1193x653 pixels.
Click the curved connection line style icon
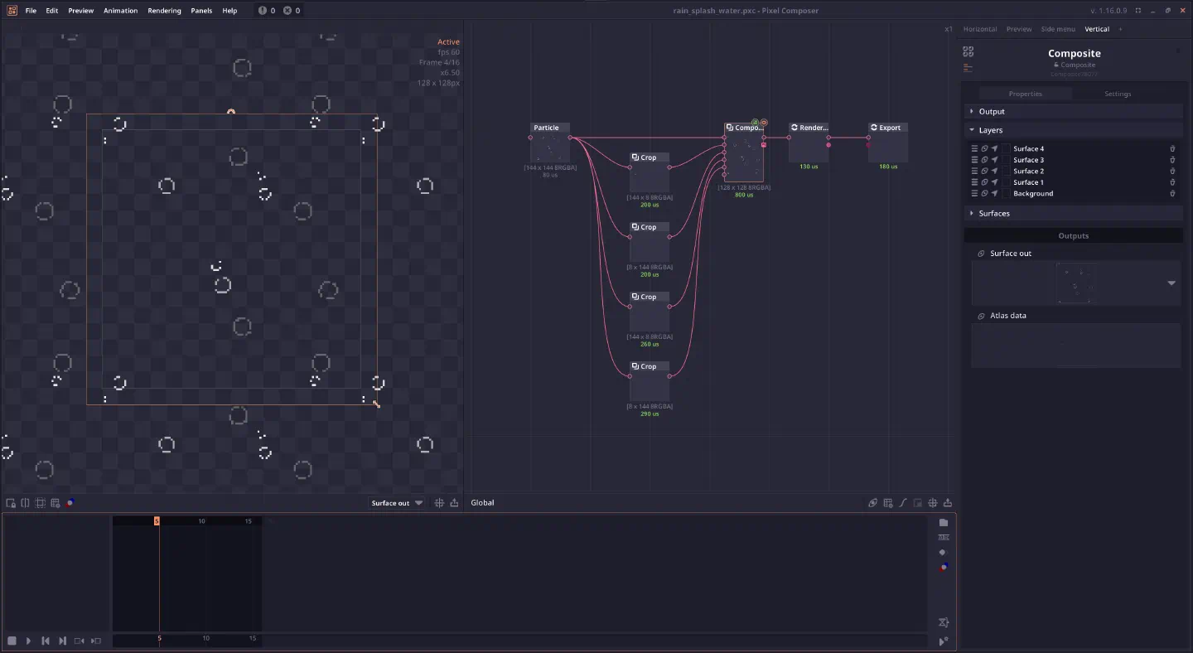(902, 502)
